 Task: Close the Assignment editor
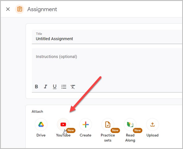(8, 9)
